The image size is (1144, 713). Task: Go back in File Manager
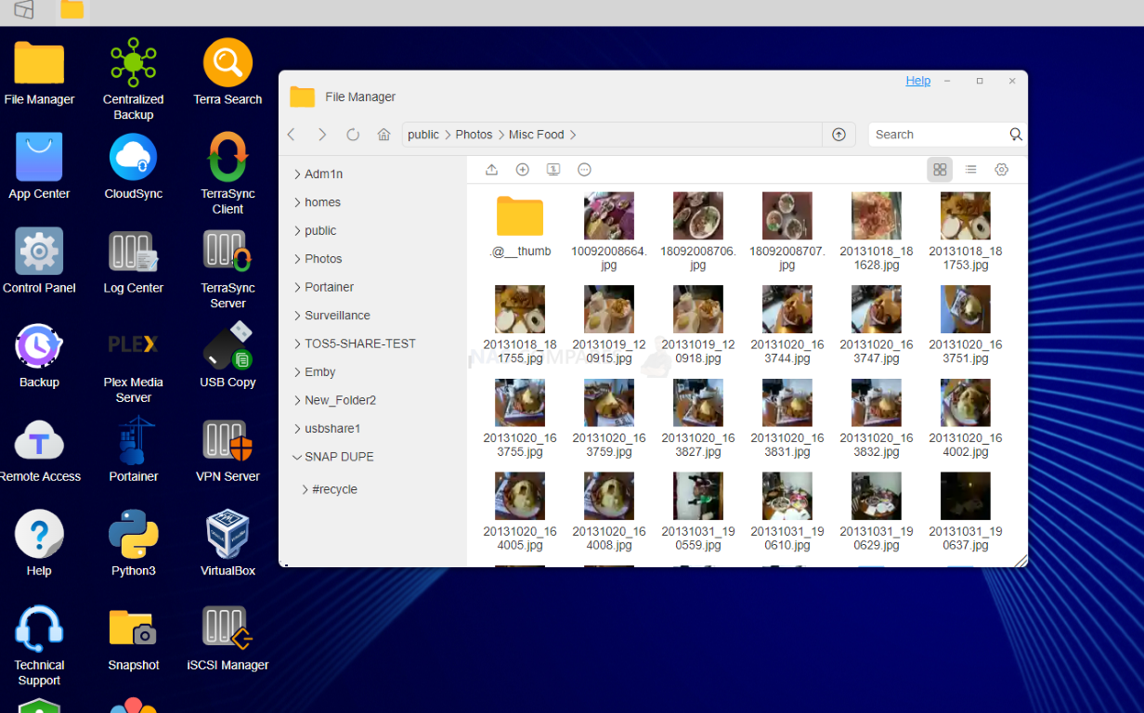click(x=292, y=135)
